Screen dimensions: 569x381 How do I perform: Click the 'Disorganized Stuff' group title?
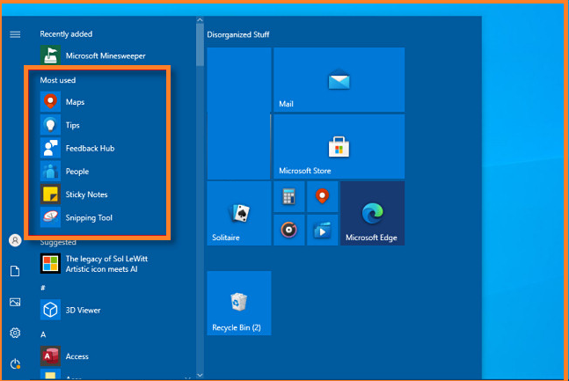pos(238,35)
